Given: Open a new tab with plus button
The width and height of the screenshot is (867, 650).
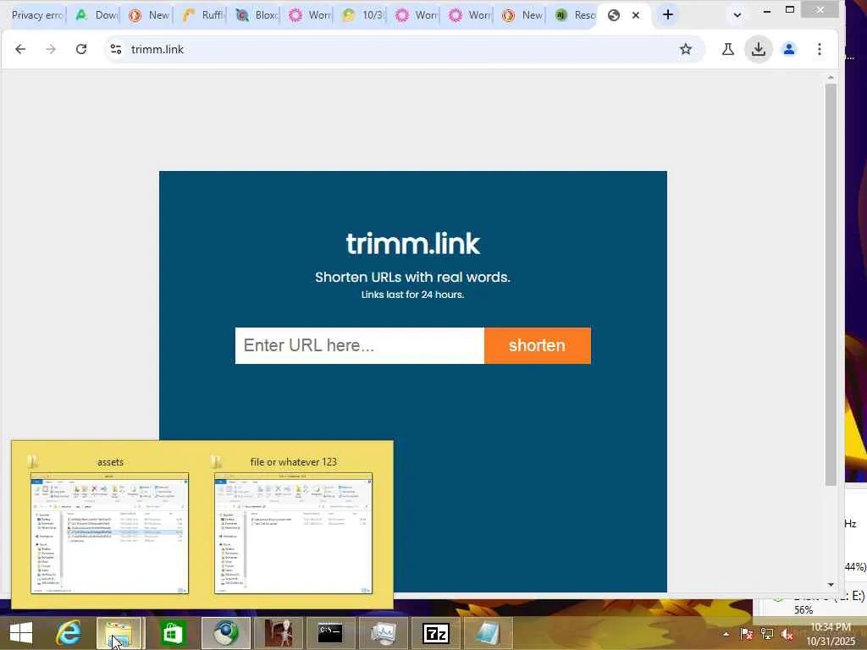Looking at the screenshot, I should (668, 15).
